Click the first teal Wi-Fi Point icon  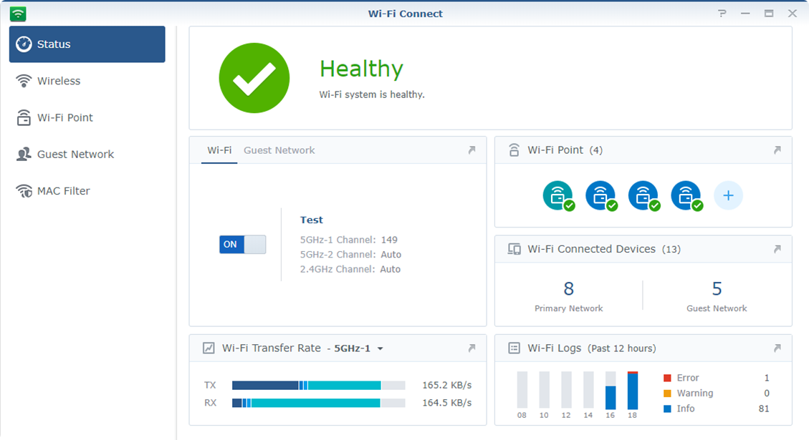pyautogui.click(x=557, y=195)
